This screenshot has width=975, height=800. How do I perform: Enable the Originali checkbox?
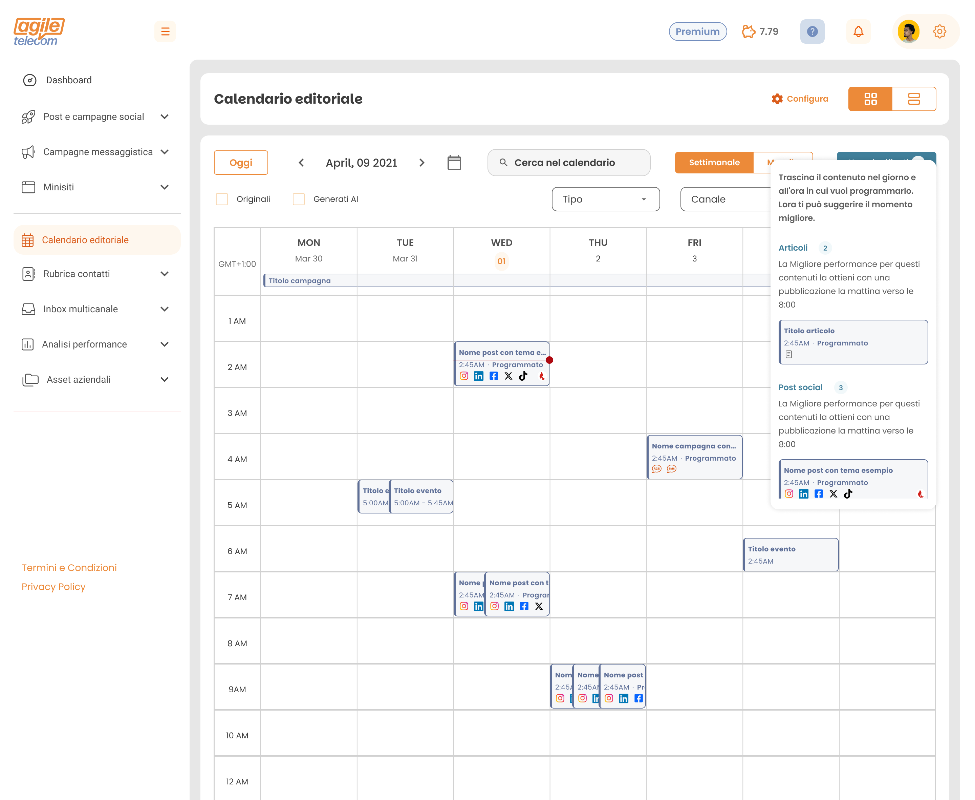click(x=222, y=198)
